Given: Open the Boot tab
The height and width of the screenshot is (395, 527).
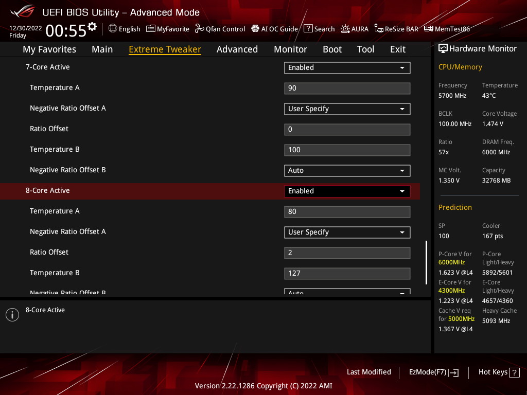Looking at the screenshot, I should pyautogui.click(x=332, y=49).
